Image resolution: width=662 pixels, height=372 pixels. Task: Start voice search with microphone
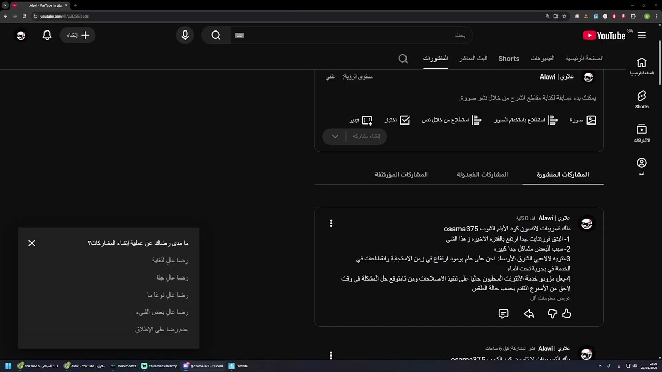[x=185, y=35]
